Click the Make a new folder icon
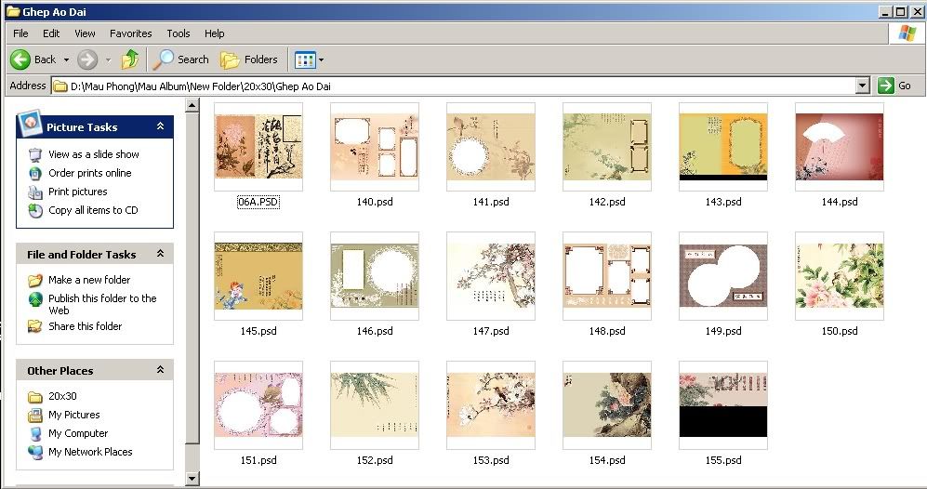927x489 pixels. point(35,280)
